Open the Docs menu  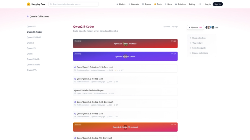[168, 4]
